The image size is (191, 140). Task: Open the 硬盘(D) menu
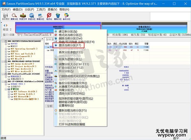[x=18, y=10]
